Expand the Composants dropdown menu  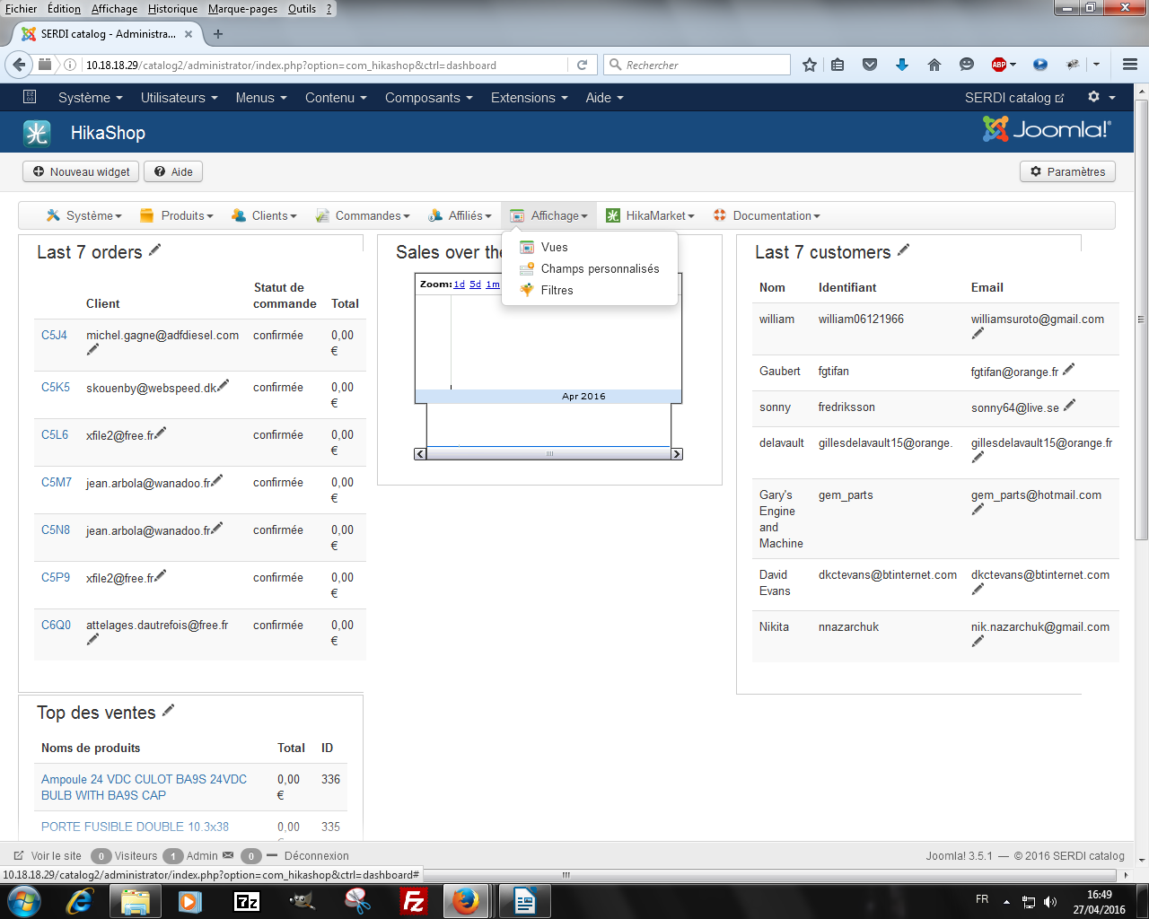tap(429, 98)
